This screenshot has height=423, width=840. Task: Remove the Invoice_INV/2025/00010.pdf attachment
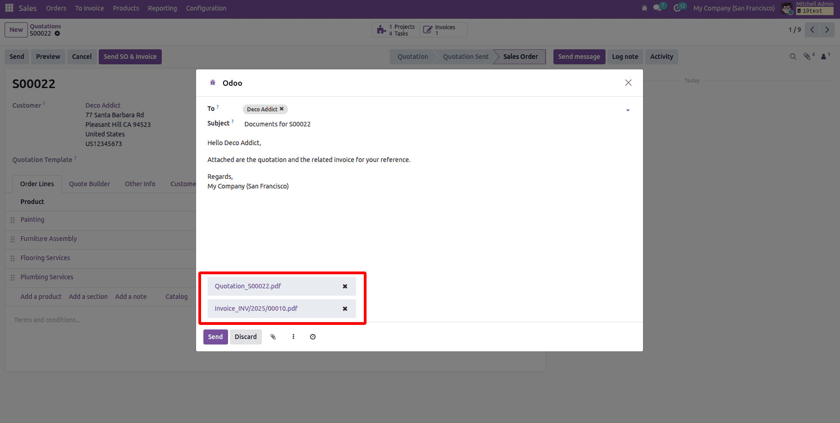click(x=345, y=308)
